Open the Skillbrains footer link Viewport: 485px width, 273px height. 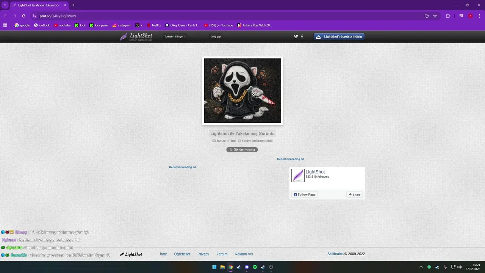point(335,254)
